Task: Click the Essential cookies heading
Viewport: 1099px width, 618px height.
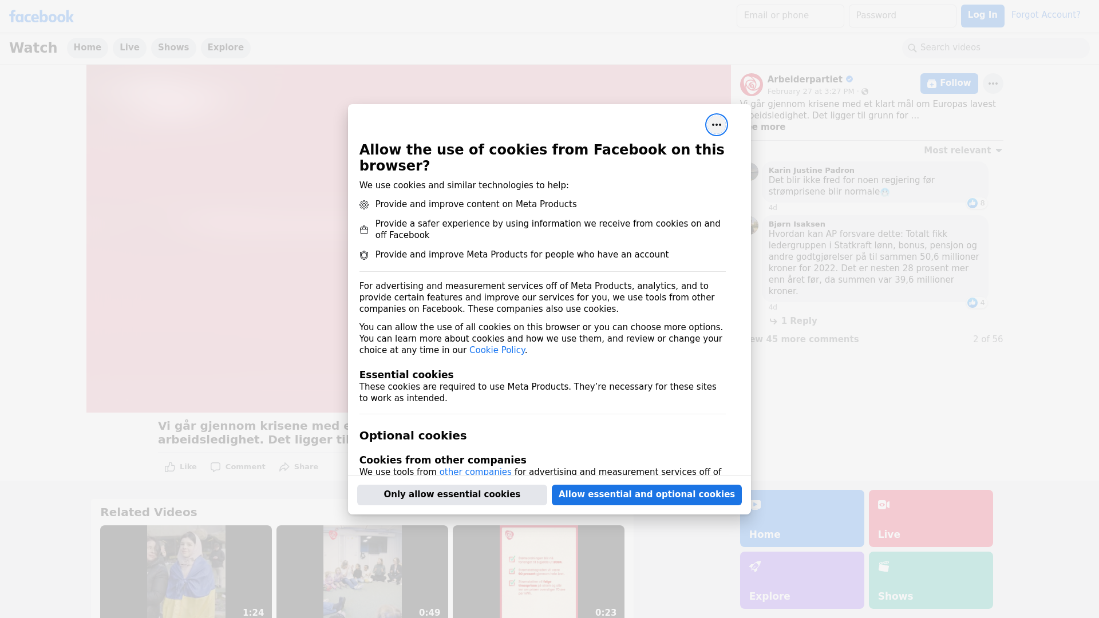Action: [406, 375]
